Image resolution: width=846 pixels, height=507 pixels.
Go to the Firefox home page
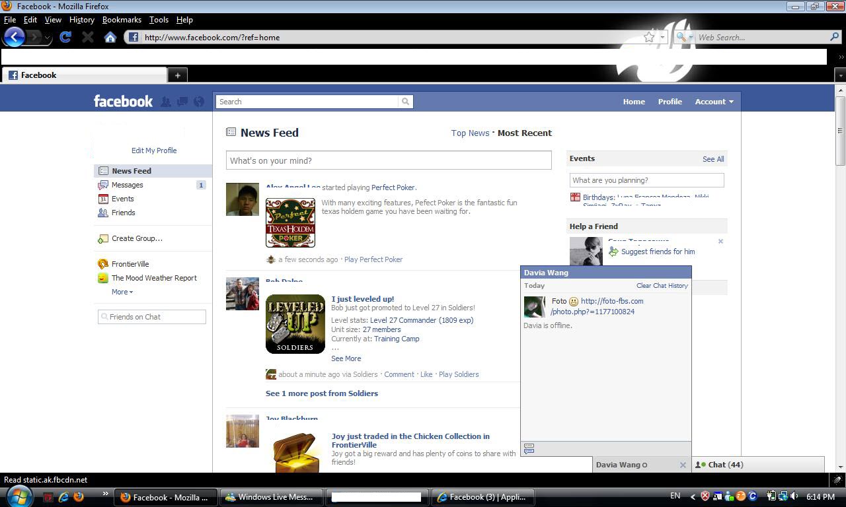[110, 37]
